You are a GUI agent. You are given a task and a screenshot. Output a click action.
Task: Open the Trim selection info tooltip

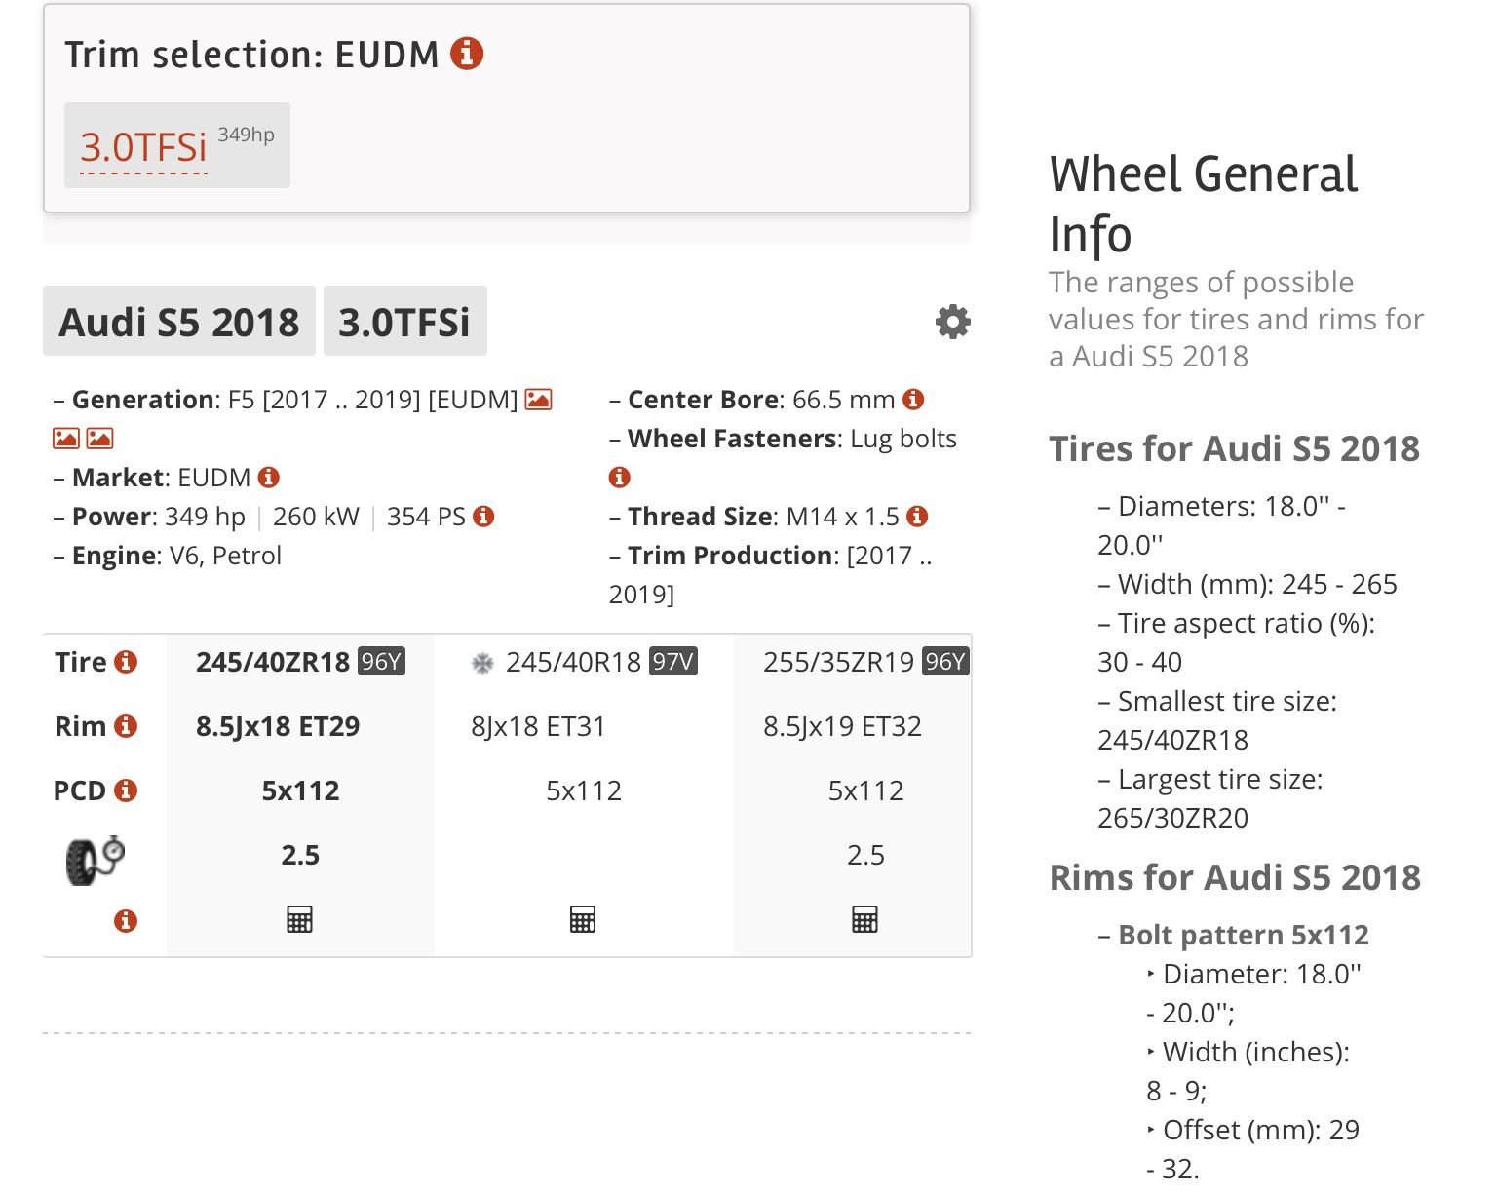469,55
